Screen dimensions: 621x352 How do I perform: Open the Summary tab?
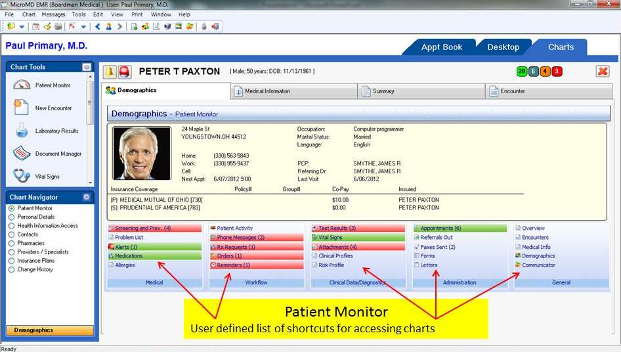421,91
